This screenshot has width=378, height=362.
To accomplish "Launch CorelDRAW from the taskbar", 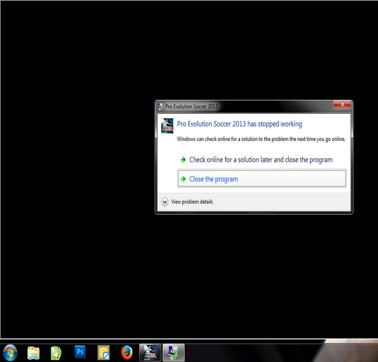I will coord(56,353).
